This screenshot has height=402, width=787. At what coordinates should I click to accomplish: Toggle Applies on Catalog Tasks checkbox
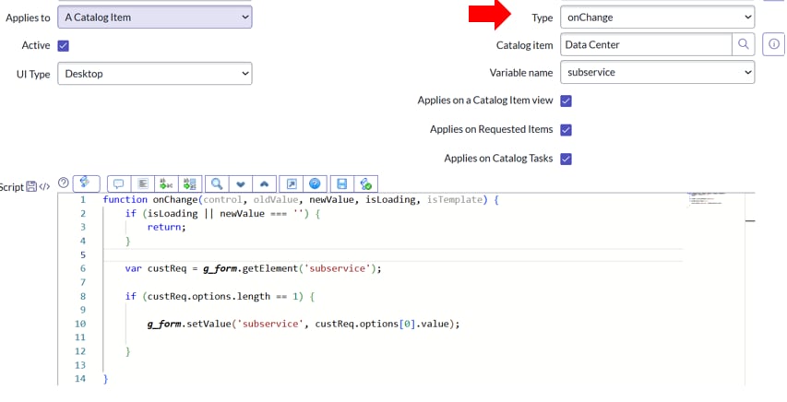pos(566,160)
